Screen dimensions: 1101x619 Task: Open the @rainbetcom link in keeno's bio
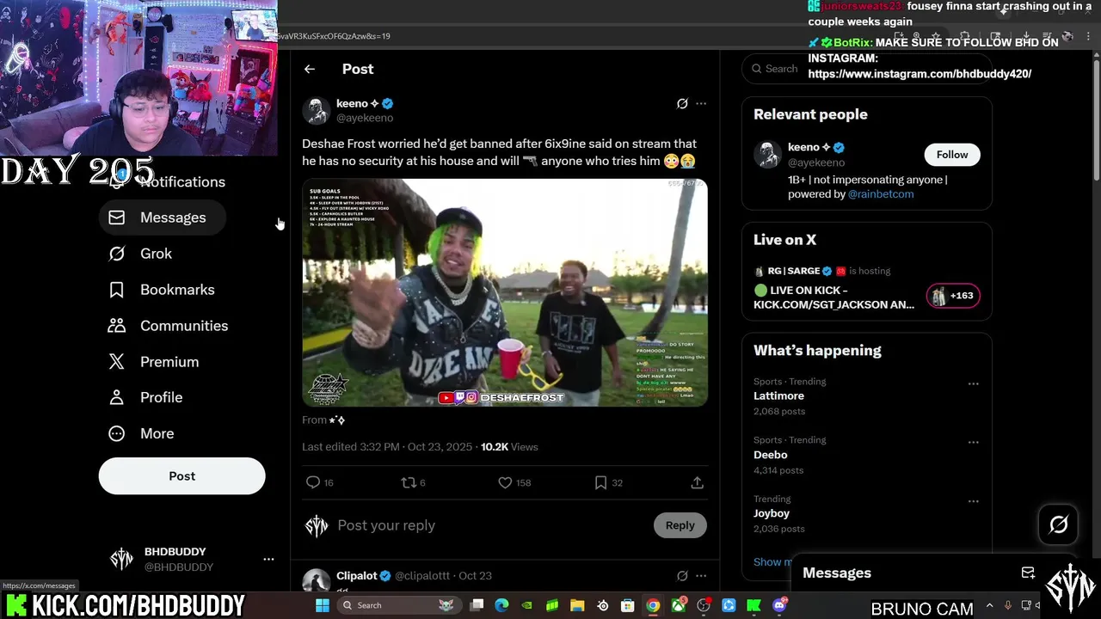click(881, 194)
